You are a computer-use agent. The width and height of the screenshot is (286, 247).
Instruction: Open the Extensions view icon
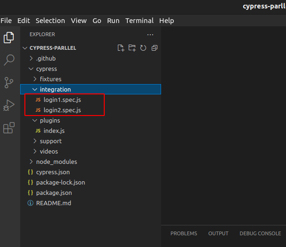coord(9,128)
